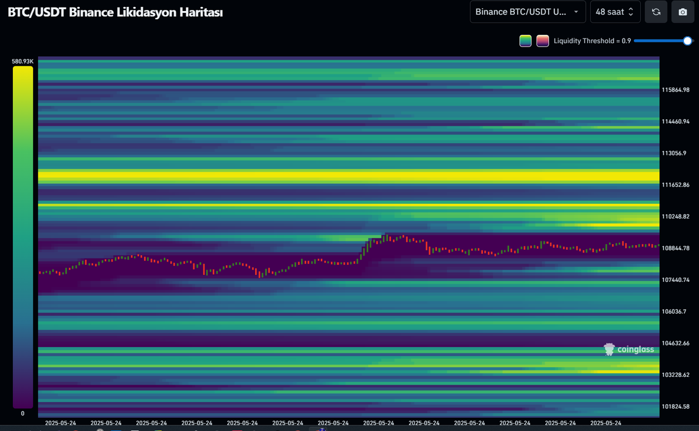Screen dimensions: 699x431
Task: Refresh the liquidation map data
Action: [x=656, y=12]
